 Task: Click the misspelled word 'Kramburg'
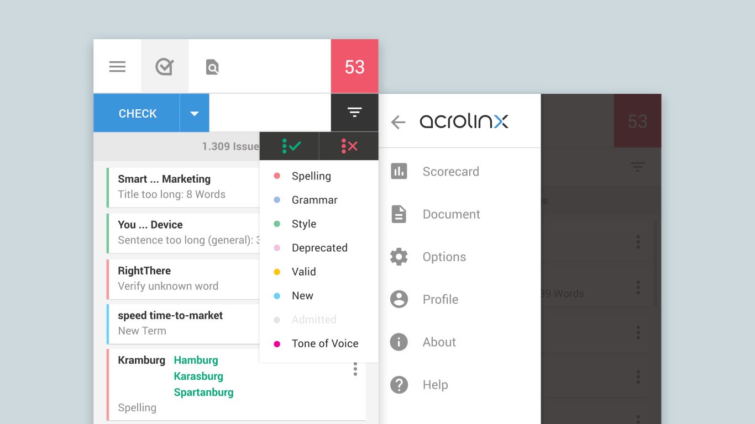[141, 360]
